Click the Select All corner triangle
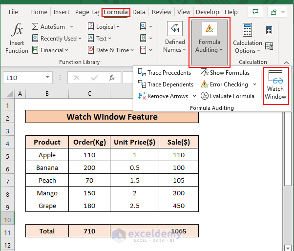 (9, 94)
